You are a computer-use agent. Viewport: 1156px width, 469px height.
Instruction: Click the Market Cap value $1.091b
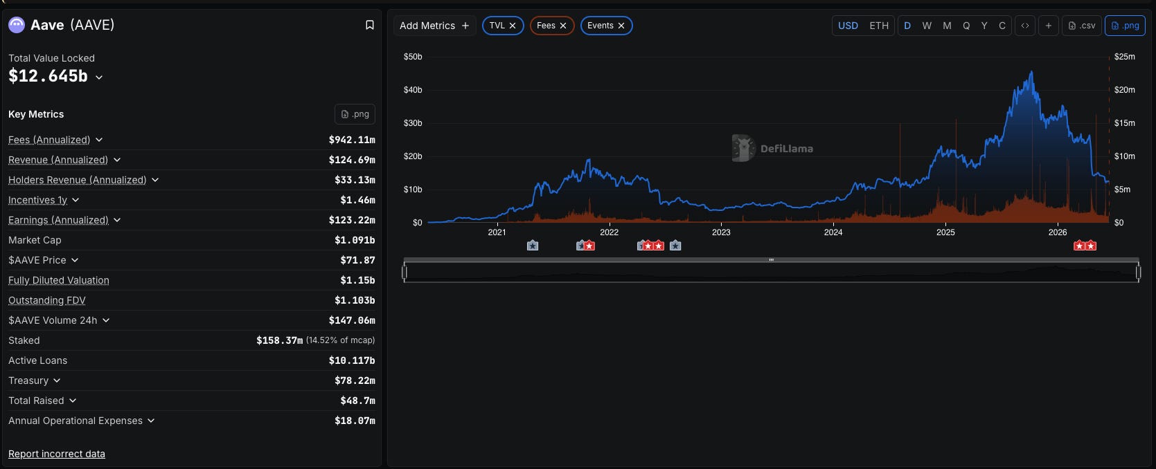tap(355, 240)
